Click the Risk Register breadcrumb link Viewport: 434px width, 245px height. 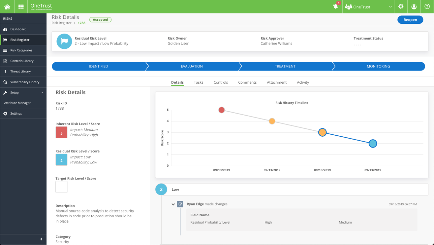click(x=62, y=23)
